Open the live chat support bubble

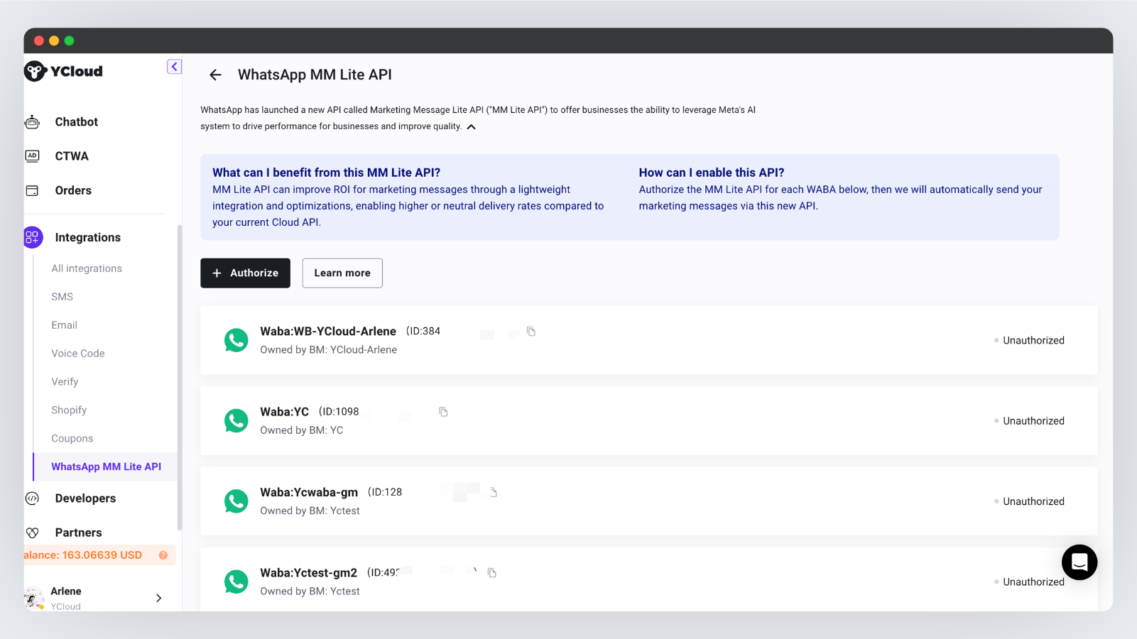(x=1079, y=562)
